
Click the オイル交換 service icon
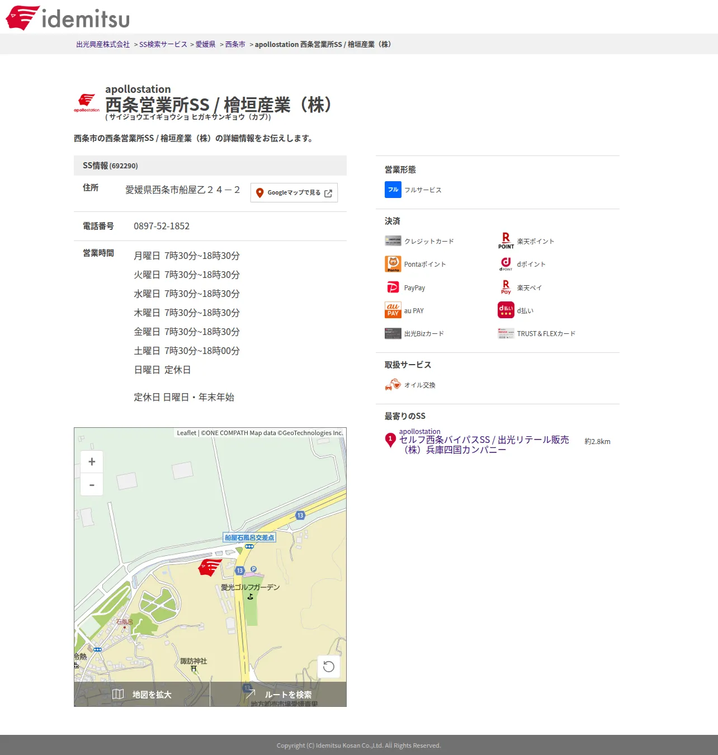(x=393, y=385)
